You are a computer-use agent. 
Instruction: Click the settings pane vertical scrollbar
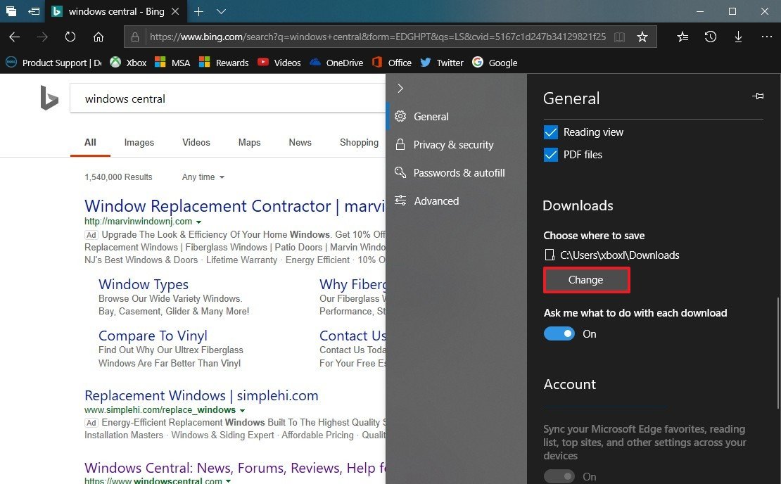coord(778,352)
